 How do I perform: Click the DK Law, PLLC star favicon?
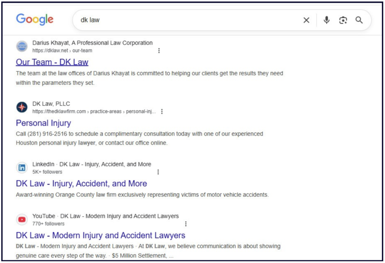[22, 107]
